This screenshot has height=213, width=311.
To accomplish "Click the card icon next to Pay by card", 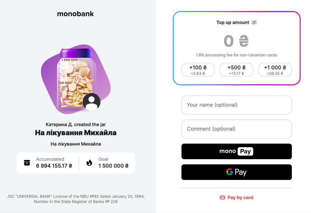I will click(x=222, y=197).
